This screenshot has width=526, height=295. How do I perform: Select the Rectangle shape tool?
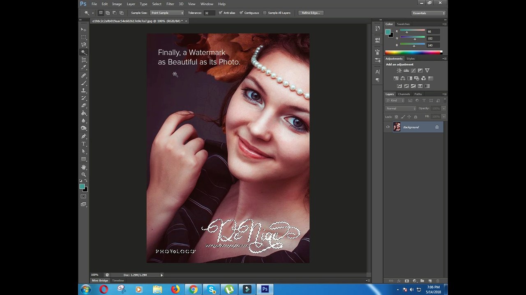(x=83, y=159)
